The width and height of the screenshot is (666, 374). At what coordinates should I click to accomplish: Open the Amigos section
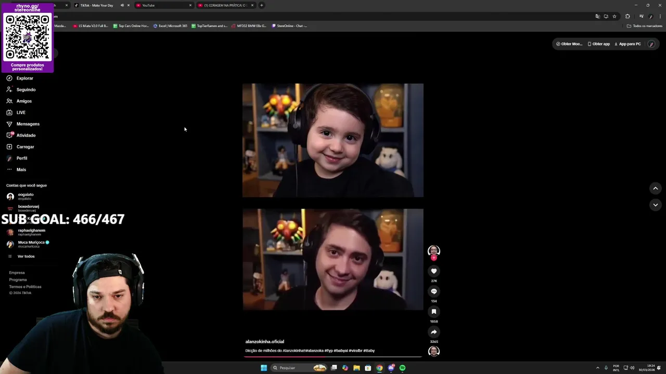(x=19, y=101)
